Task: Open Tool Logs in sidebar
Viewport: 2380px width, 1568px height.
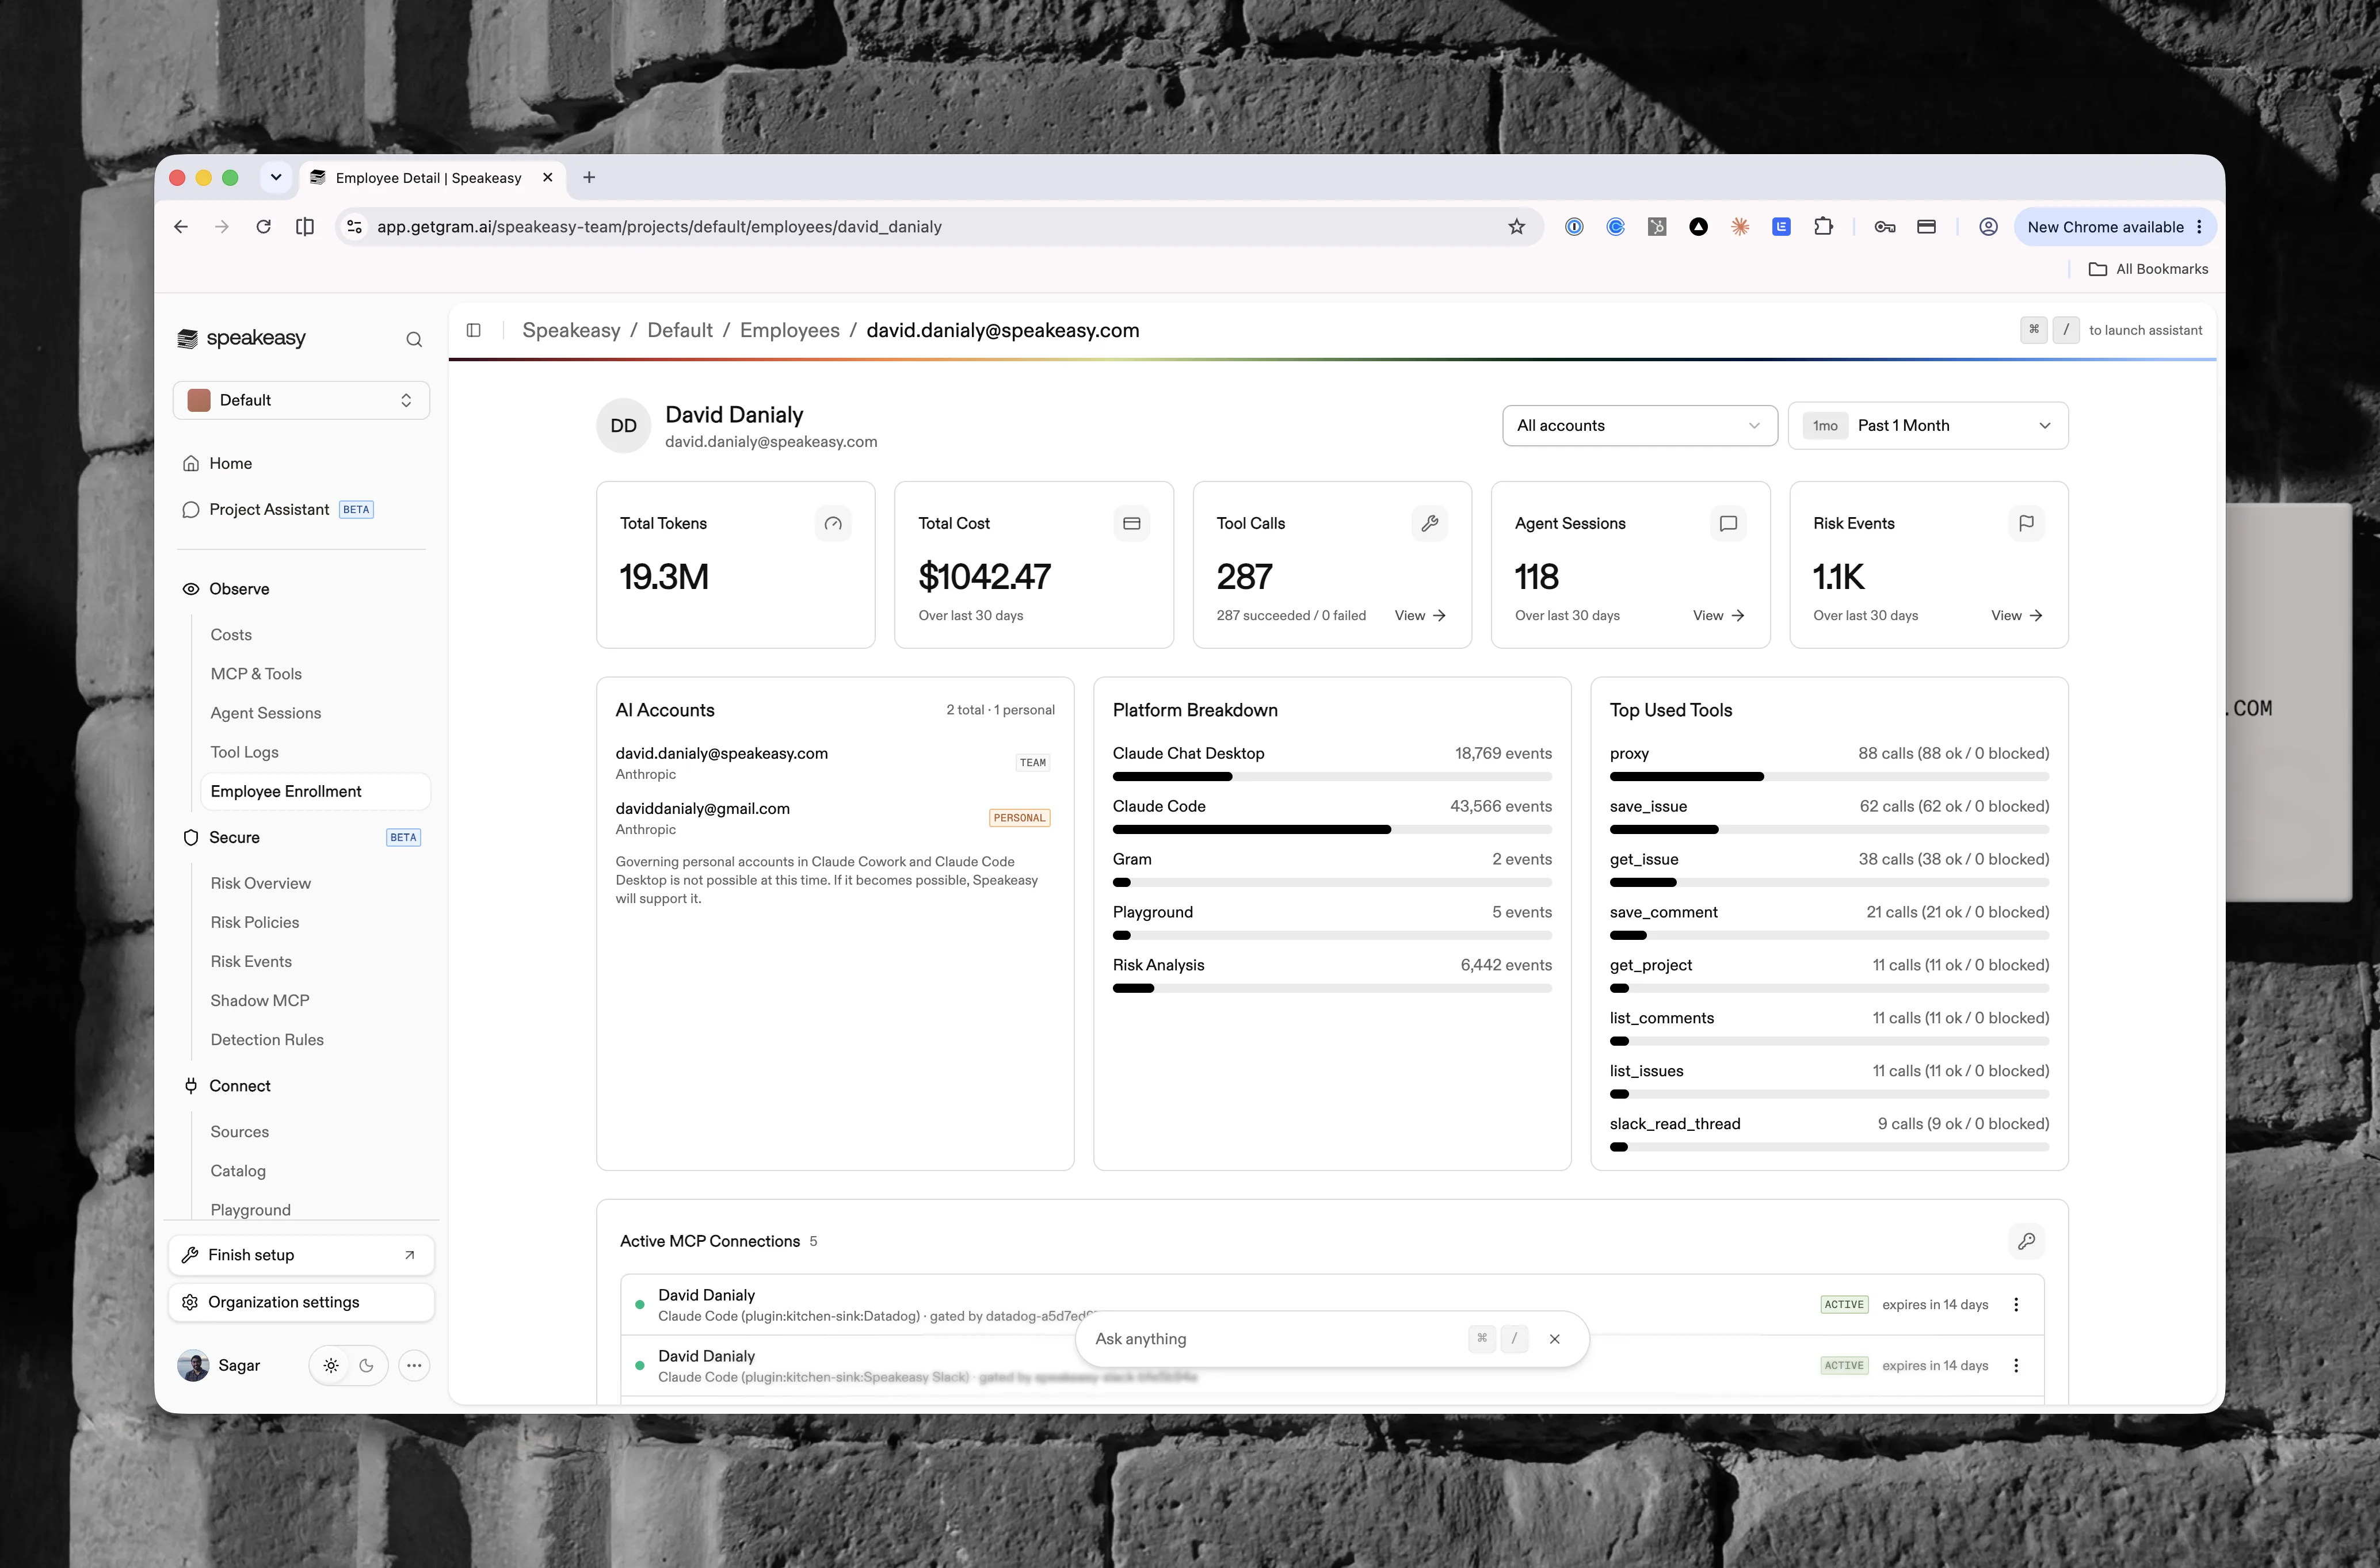Action: (245, 752)
